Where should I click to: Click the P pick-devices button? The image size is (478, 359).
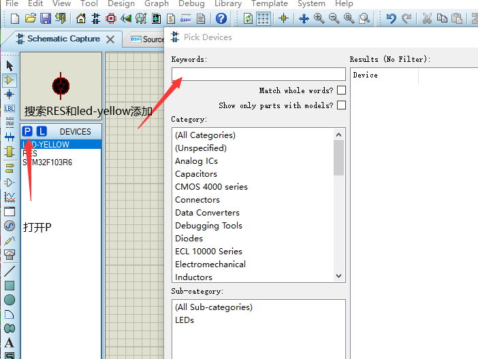click(27, 131)
